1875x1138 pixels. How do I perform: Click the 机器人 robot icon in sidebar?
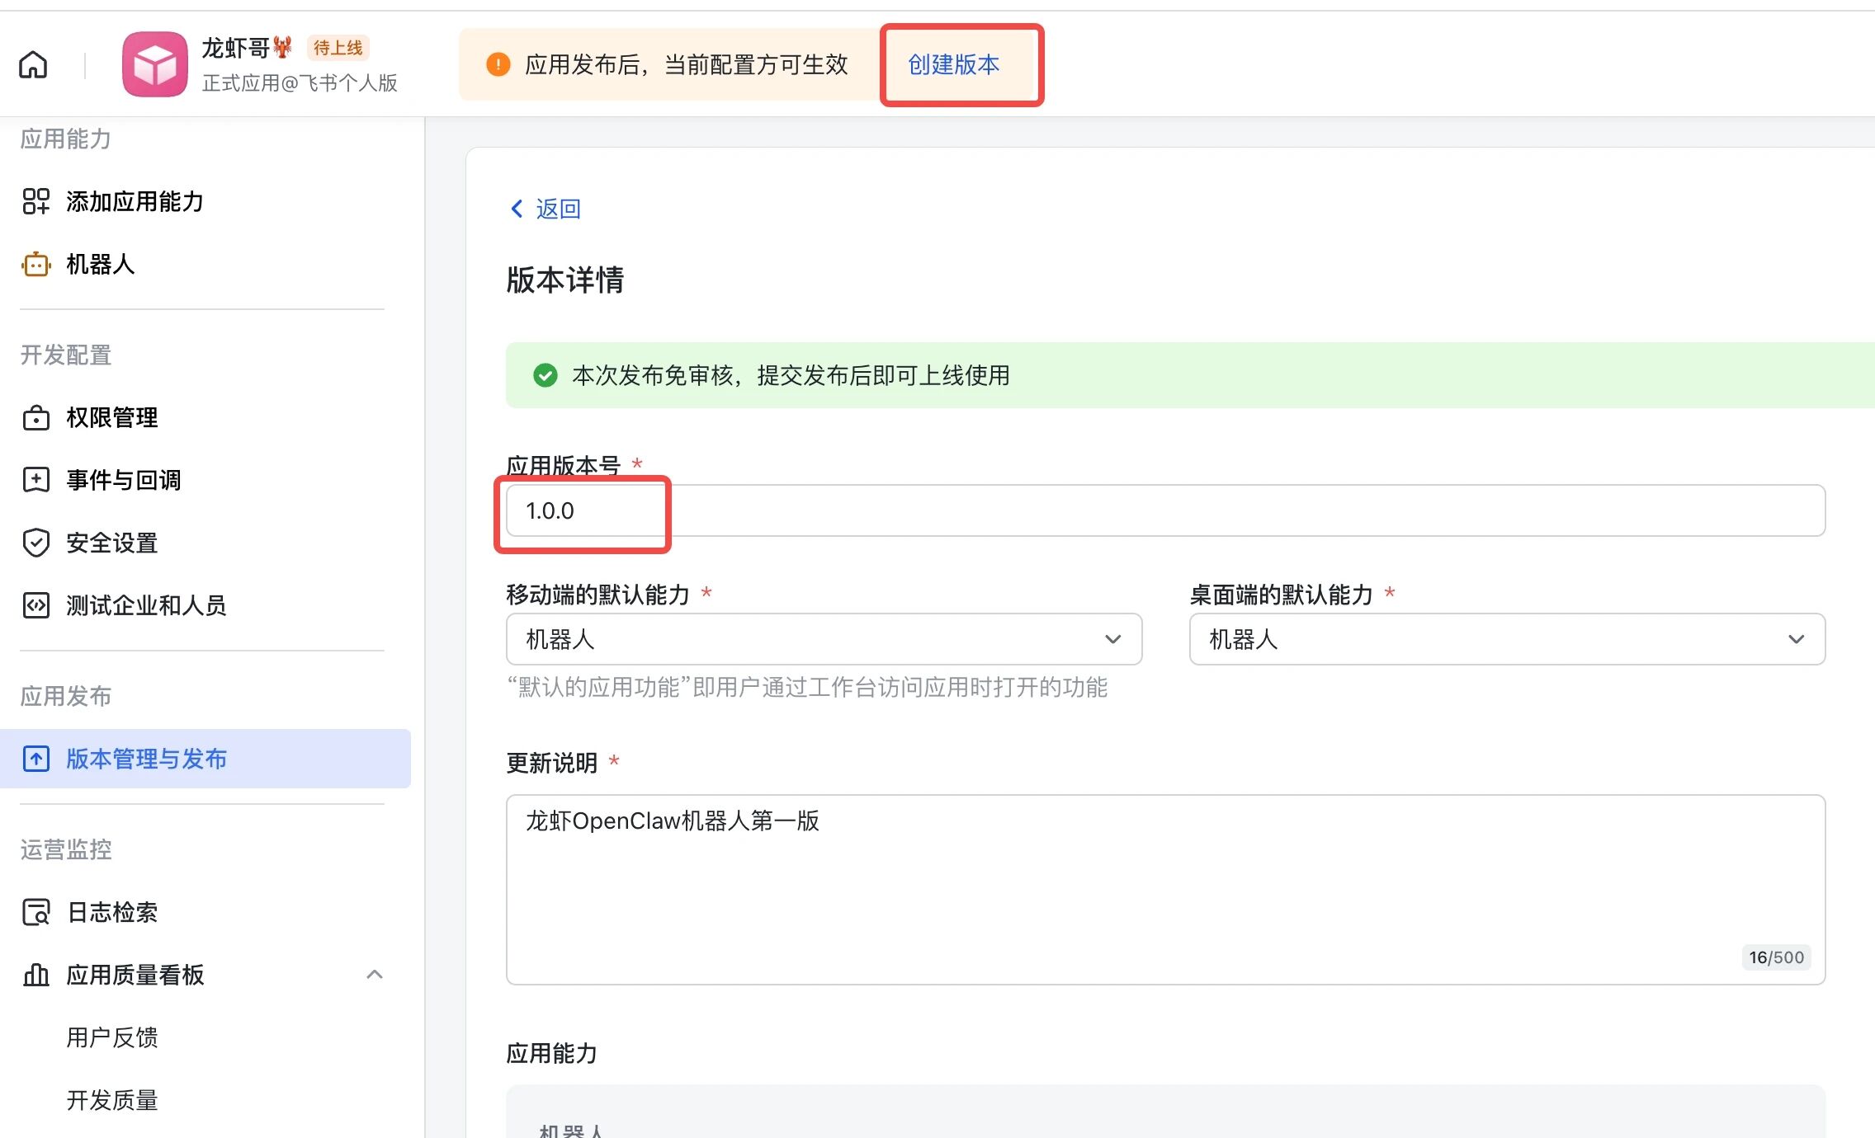point(35,264)
